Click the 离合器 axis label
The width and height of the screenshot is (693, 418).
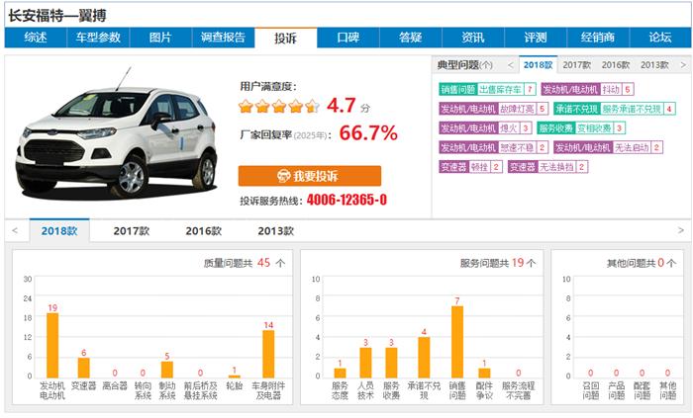pyautogui.click(x=115, y=385)
